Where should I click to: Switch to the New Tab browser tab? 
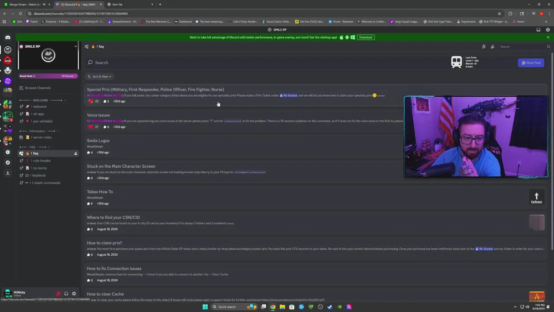coord(130,4)
